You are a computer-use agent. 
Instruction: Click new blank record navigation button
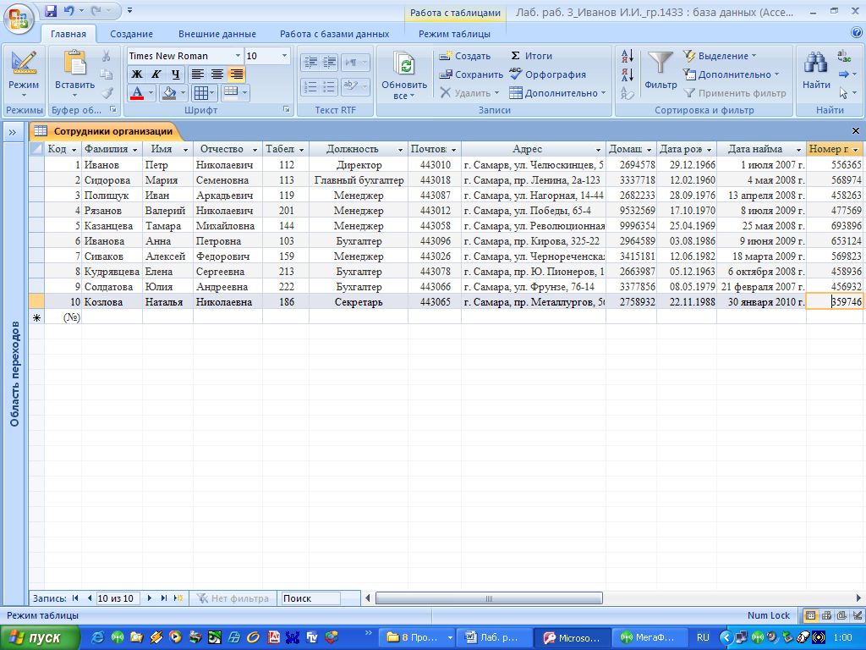[x=178, y=598]
